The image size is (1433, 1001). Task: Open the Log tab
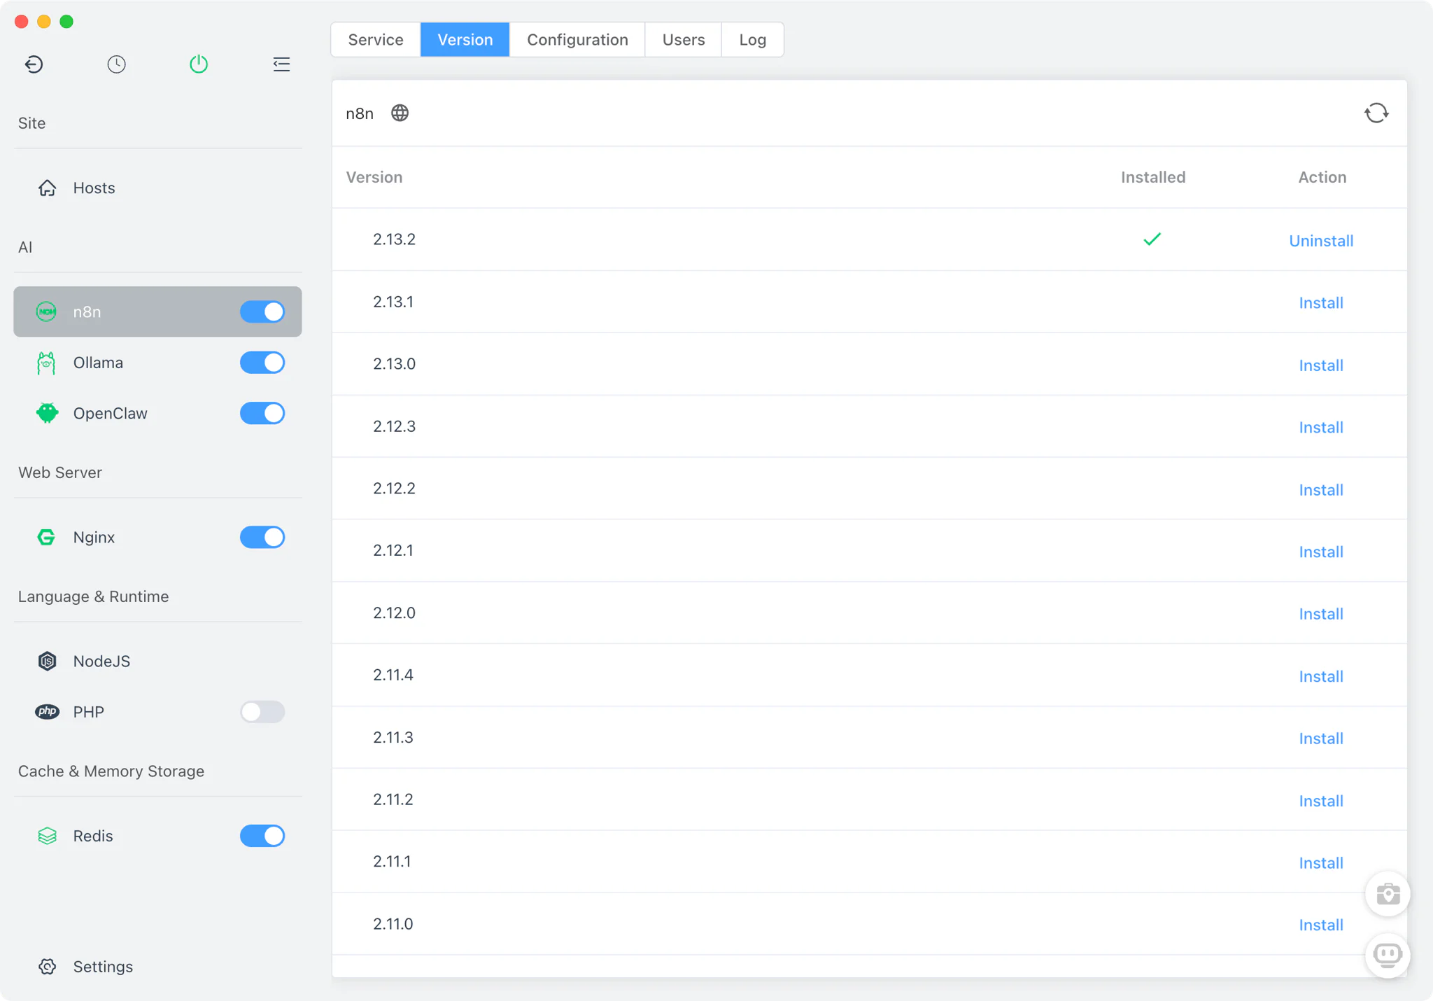click(x=752, y=40)
